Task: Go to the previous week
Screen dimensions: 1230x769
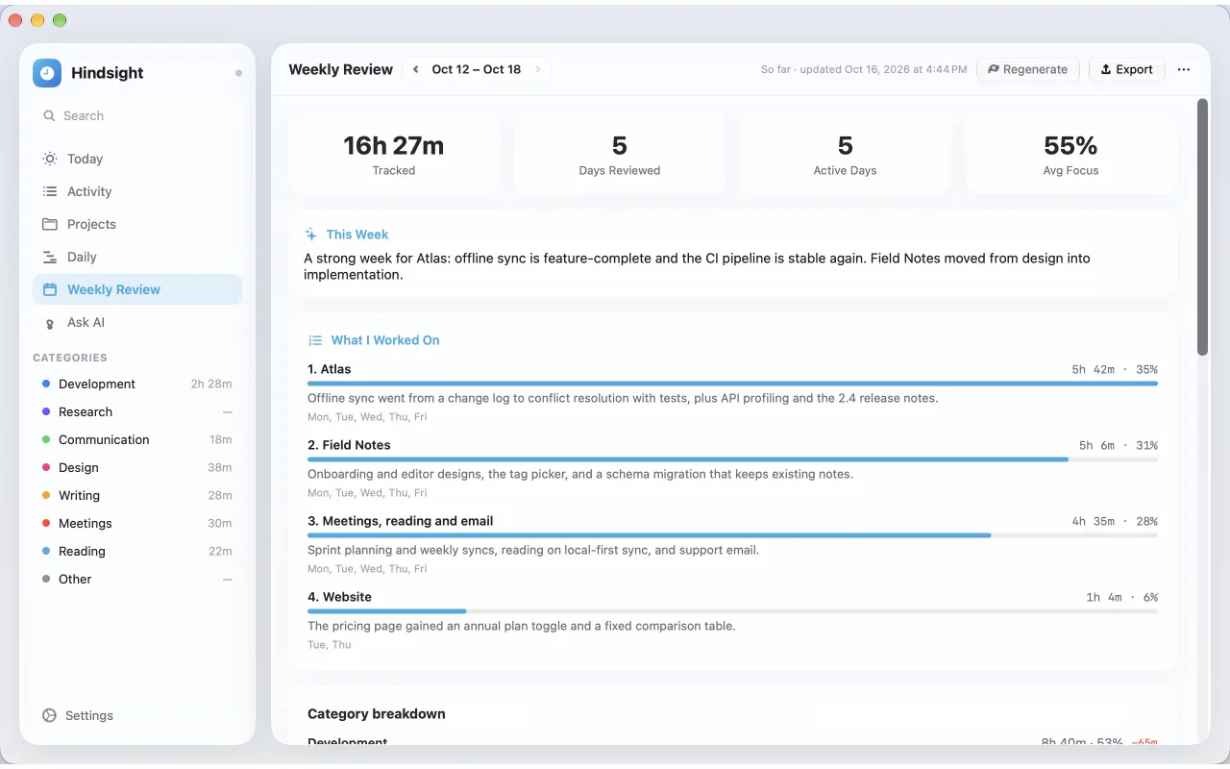Action: coord(415,69)
